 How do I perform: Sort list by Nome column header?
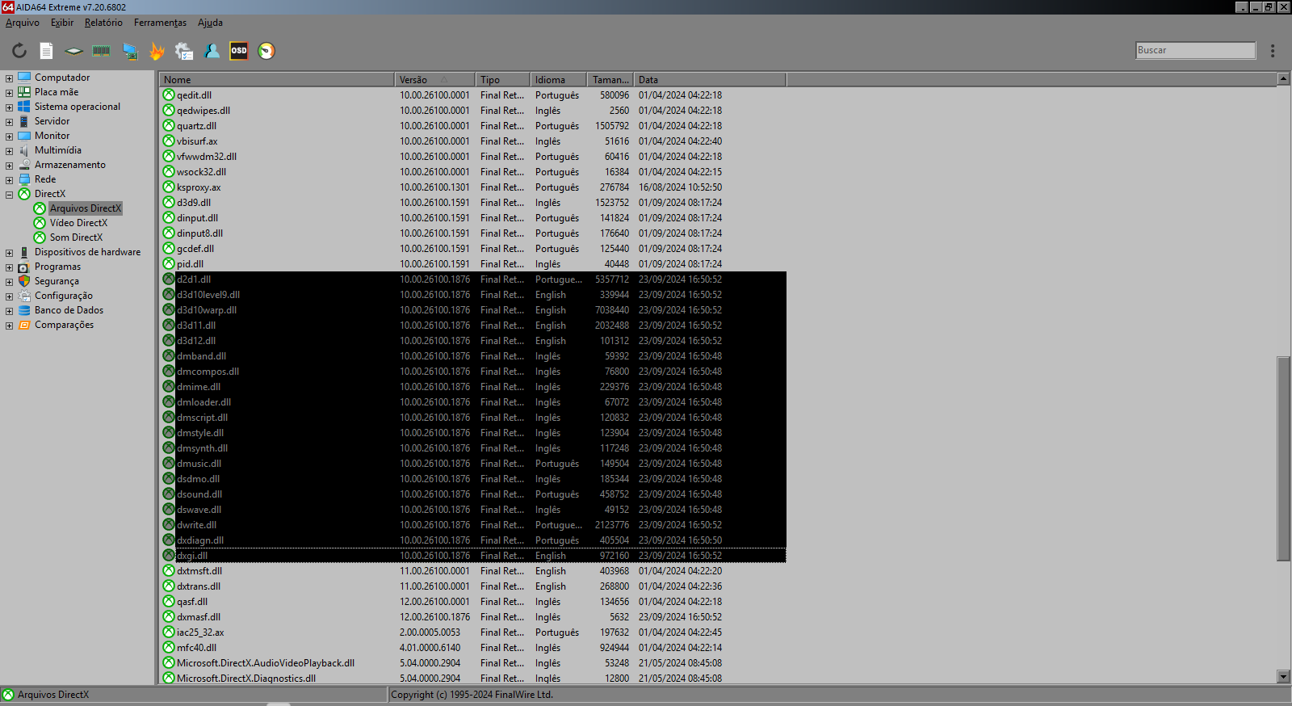(x=277, y=80)
